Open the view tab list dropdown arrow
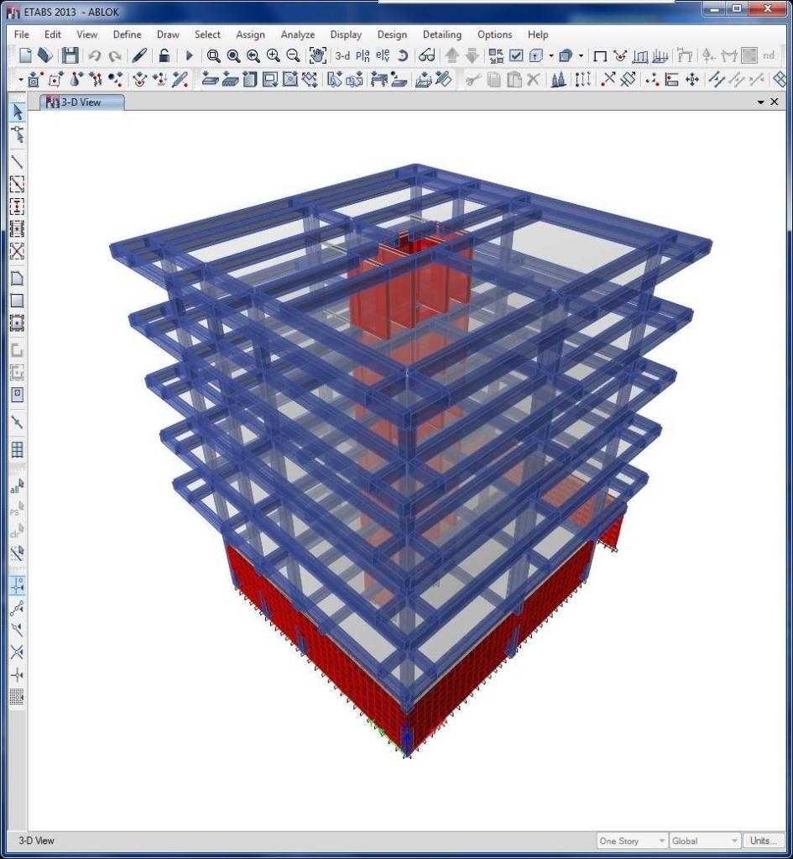Image resolution: width=793 pixels, height=859 pixels. (x=761, y=102)
